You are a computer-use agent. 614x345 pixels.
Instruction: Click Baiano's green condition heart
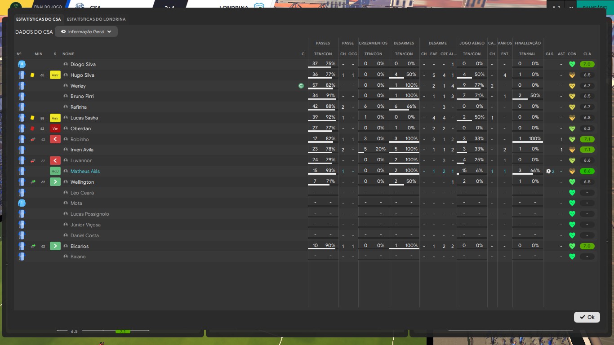point(572,257)
